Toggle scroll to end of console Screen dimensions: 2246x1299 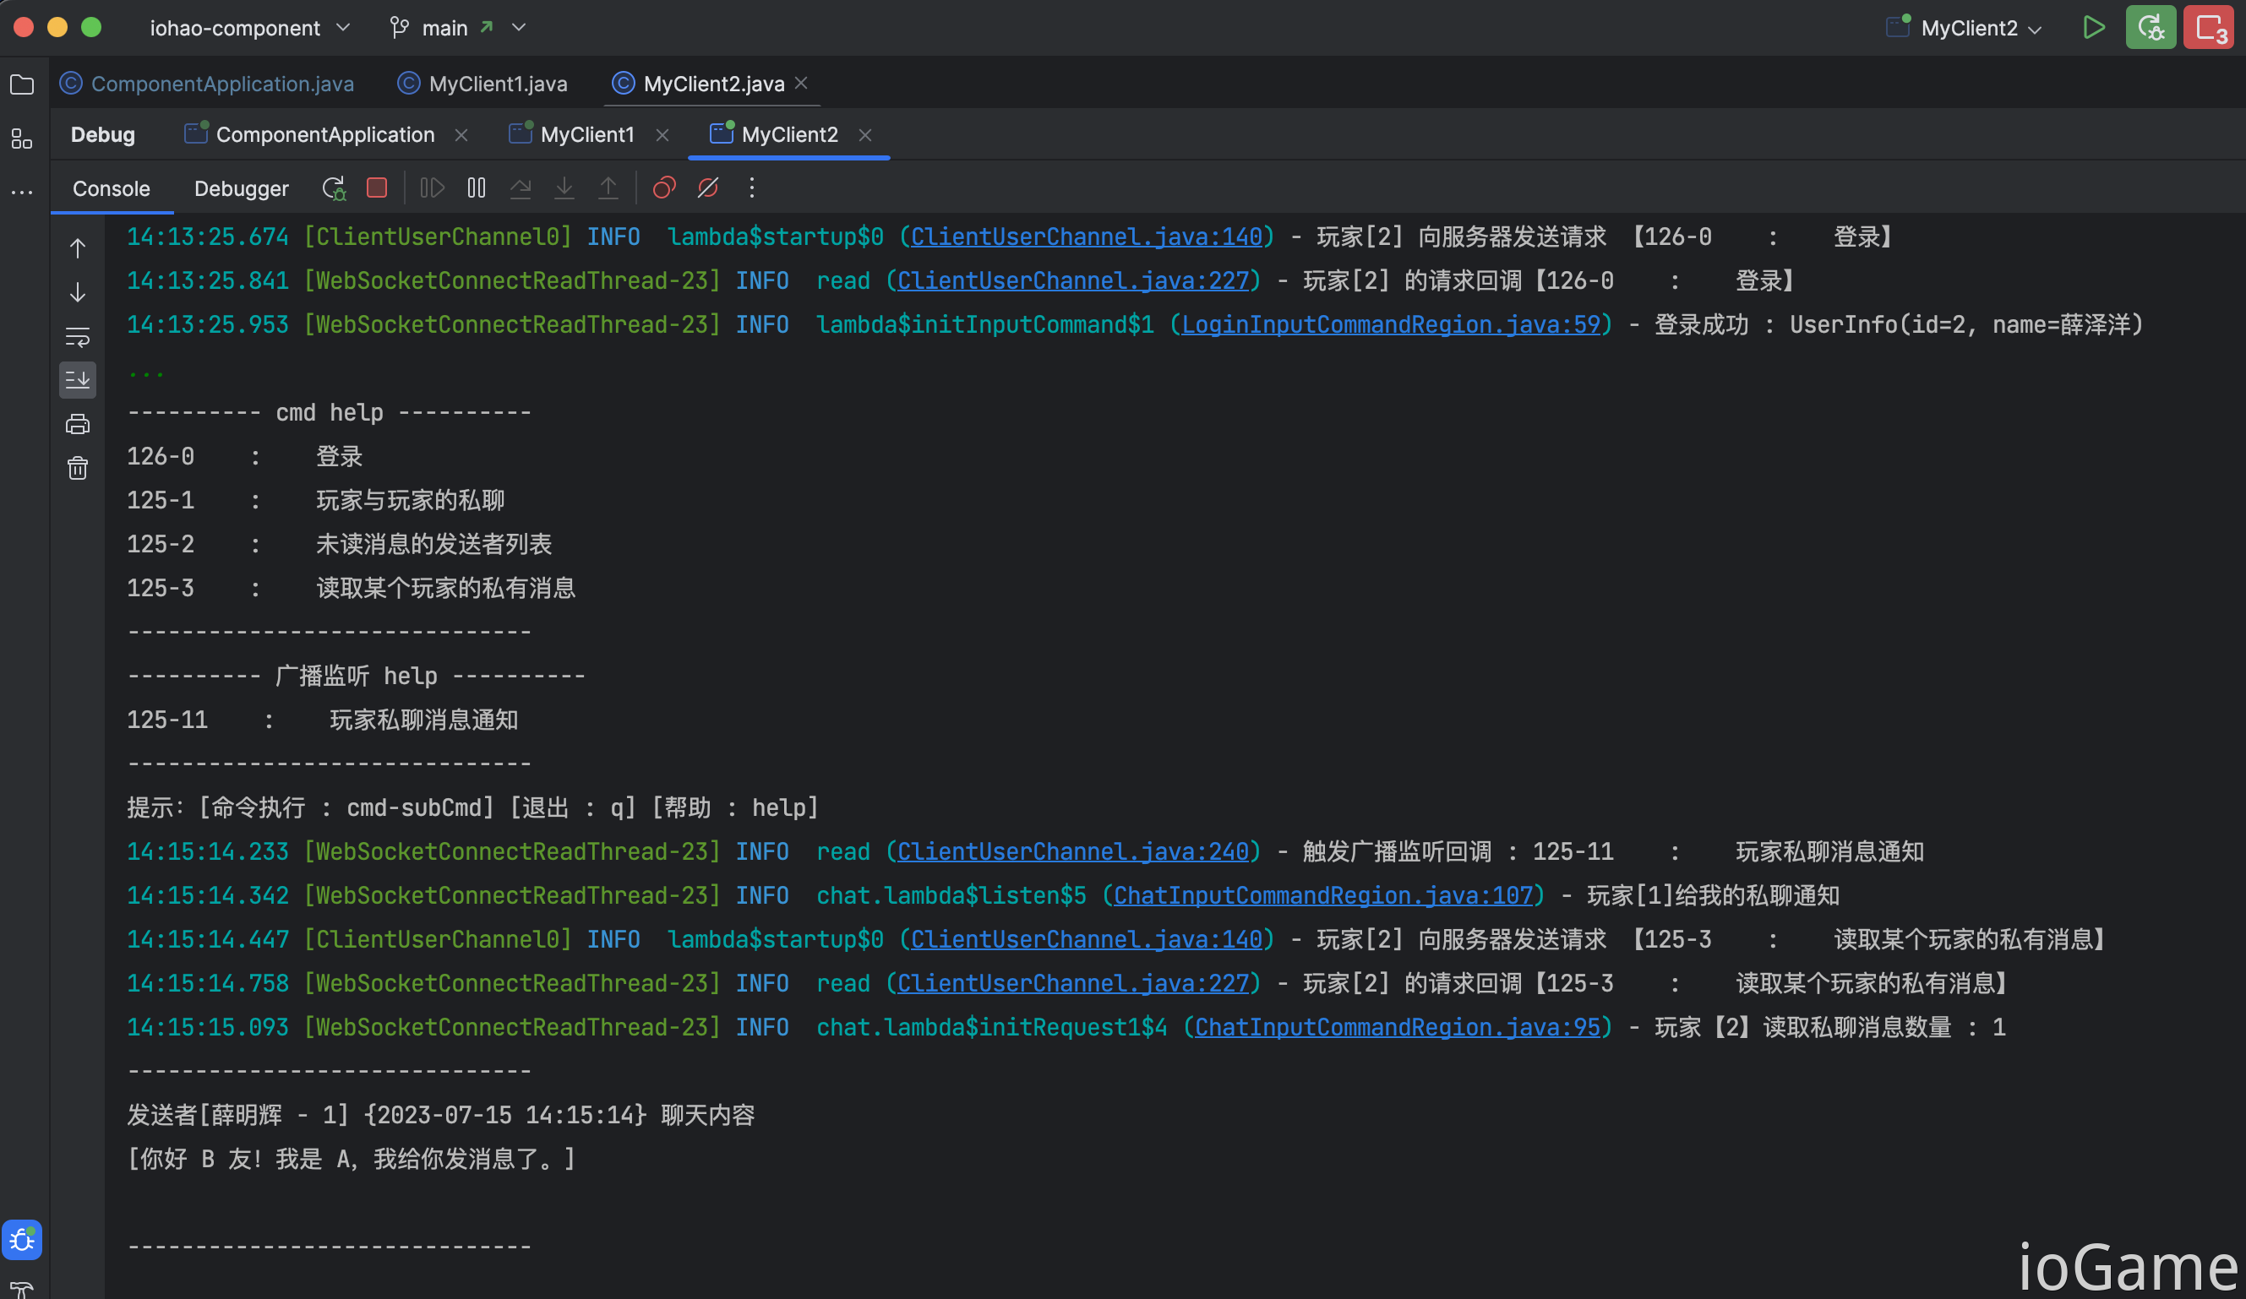(78, 380)
